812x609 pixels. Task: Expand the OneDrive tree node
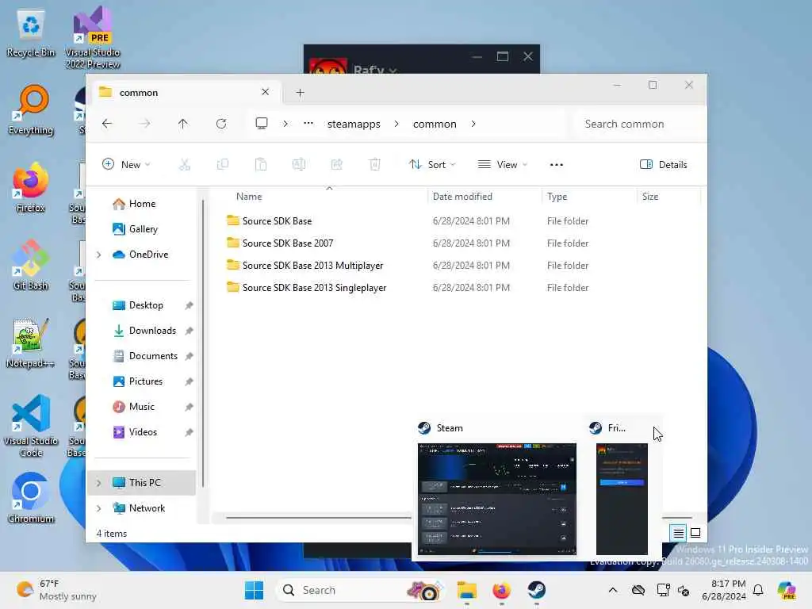click(x=98, y=255)
